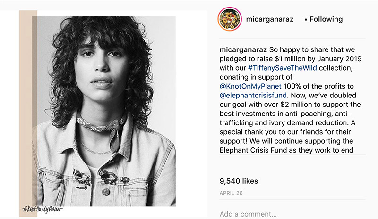Open bold micarganaraz name in caption
This screenshot has width=378, height=219.
tap(243, 49)
